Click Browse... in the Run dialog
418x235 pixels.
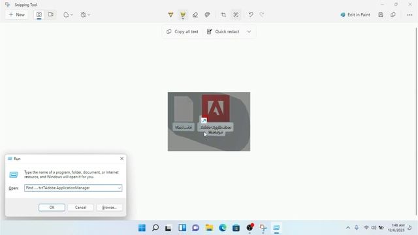(109, 208)
